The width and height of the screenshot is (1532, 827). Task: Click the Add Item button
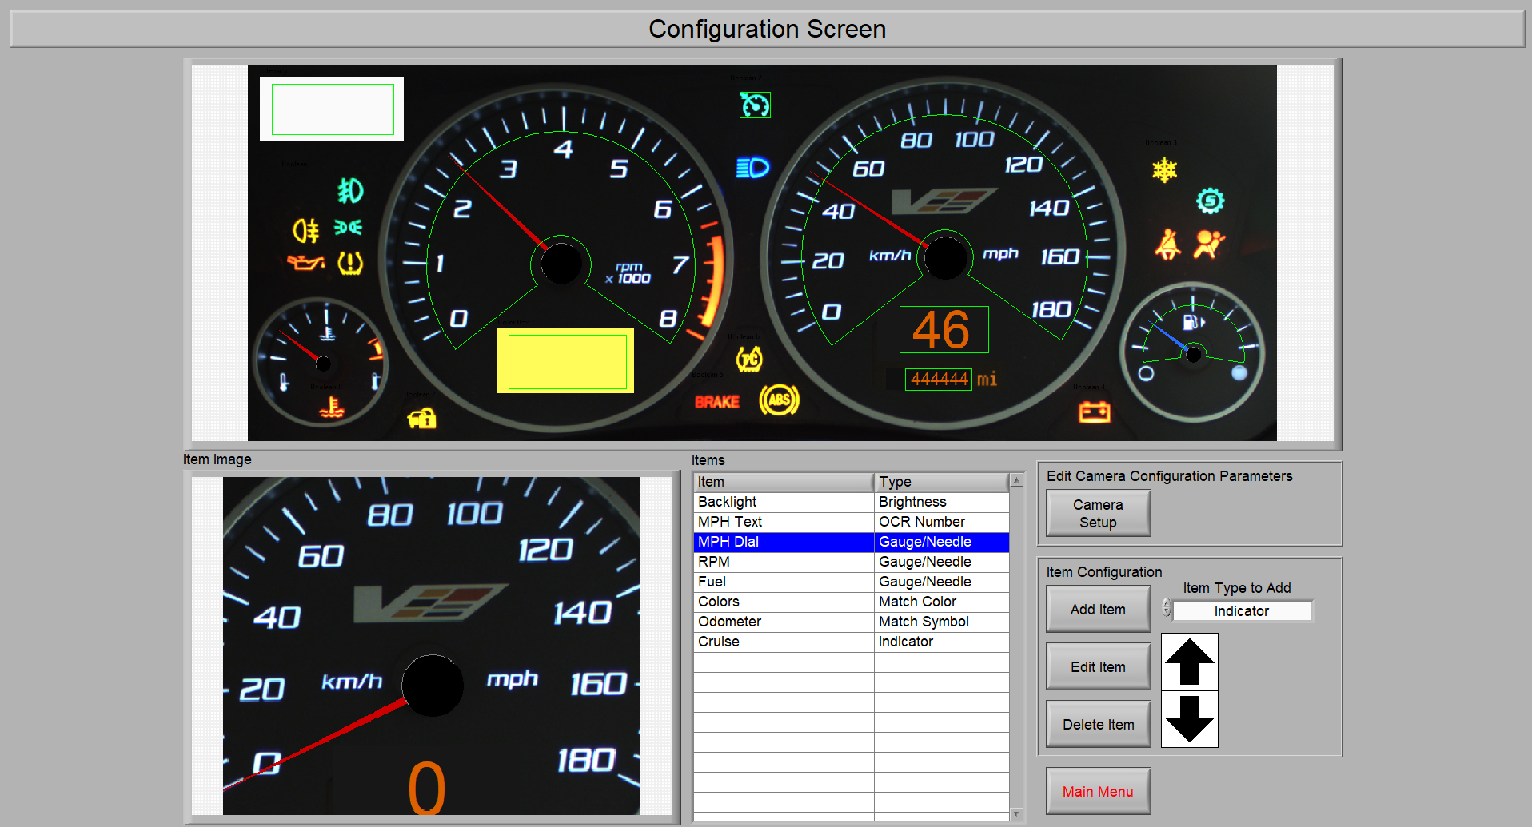(x=1098, y=609)
